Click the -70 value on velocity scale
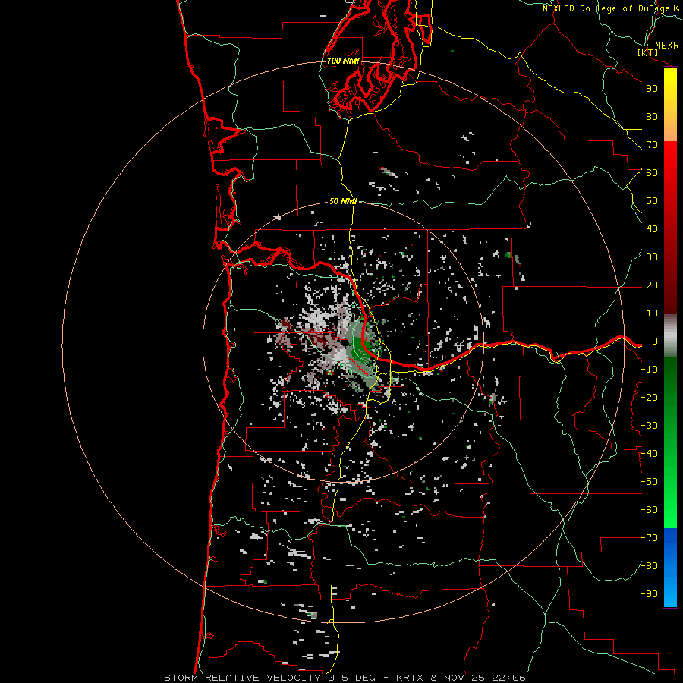Image resolution: width=683 pixels, height=683 pixels. pyautogui.click(x=649, y=538)
